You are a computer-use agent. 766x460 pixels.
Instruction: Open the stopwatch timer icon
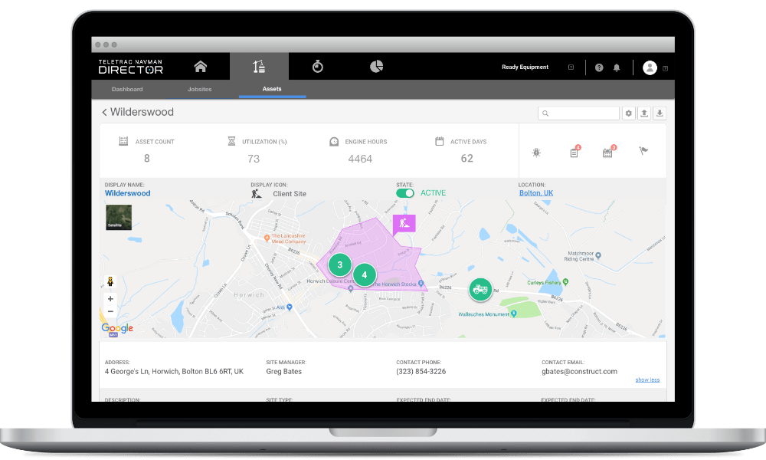317,67
